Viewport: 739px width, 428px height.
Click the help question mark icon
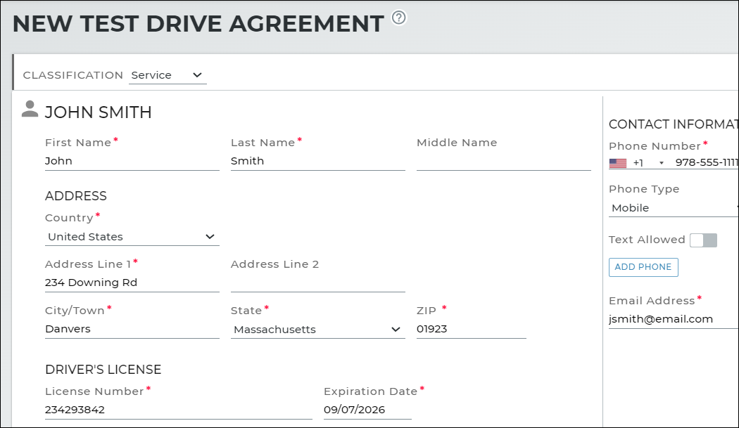(399, 18)
